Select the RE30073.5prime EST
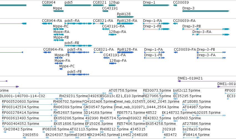This screenshot has width=236, height=139. [x=153, y=93]
